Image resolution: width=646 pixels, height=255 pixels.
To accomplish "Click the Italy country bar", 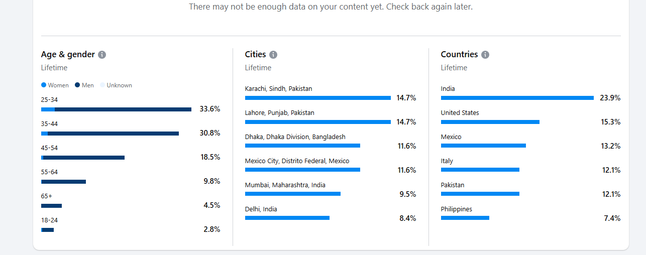I will click(x=480, y=170).
